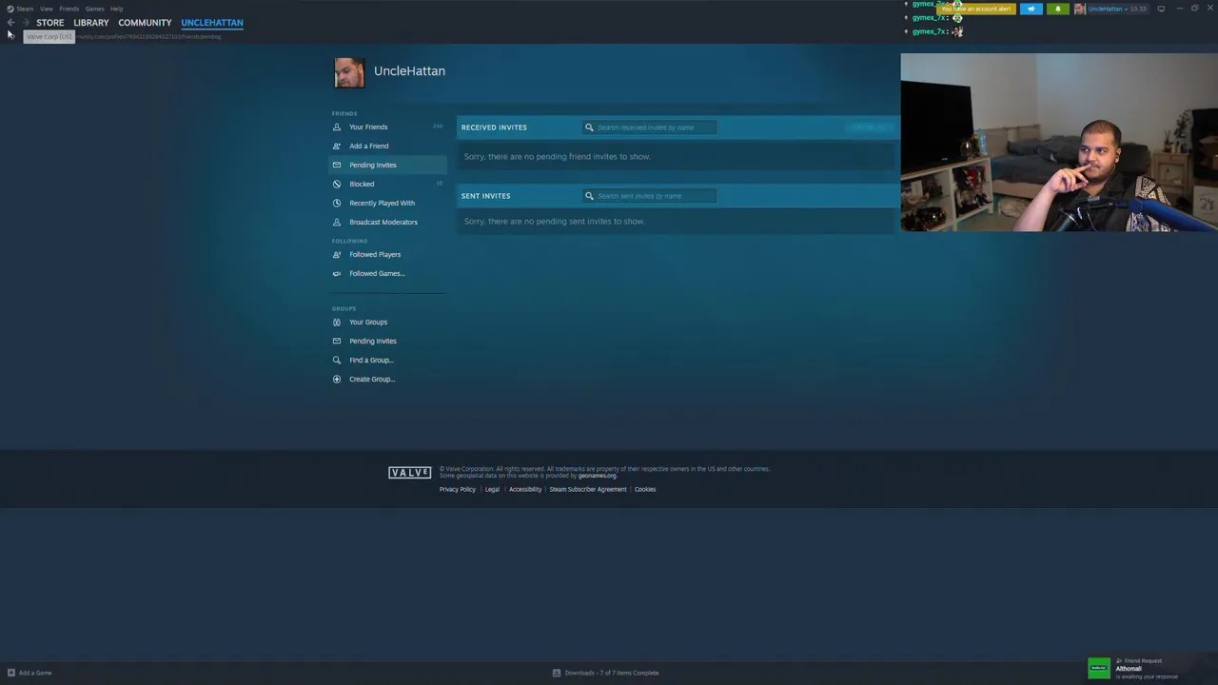Click the Your Groups icon
1218x685 pixels.
(x=337, y=322)
